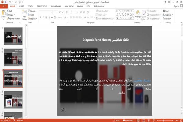
Task: Select slide 4 thumbnail
Action: (x=13, y=100)
